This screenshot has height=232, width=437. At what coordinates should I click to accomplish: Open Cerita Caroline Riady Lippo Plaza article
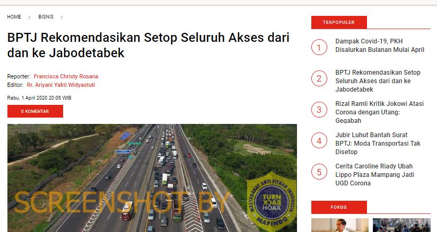[374, 175]
